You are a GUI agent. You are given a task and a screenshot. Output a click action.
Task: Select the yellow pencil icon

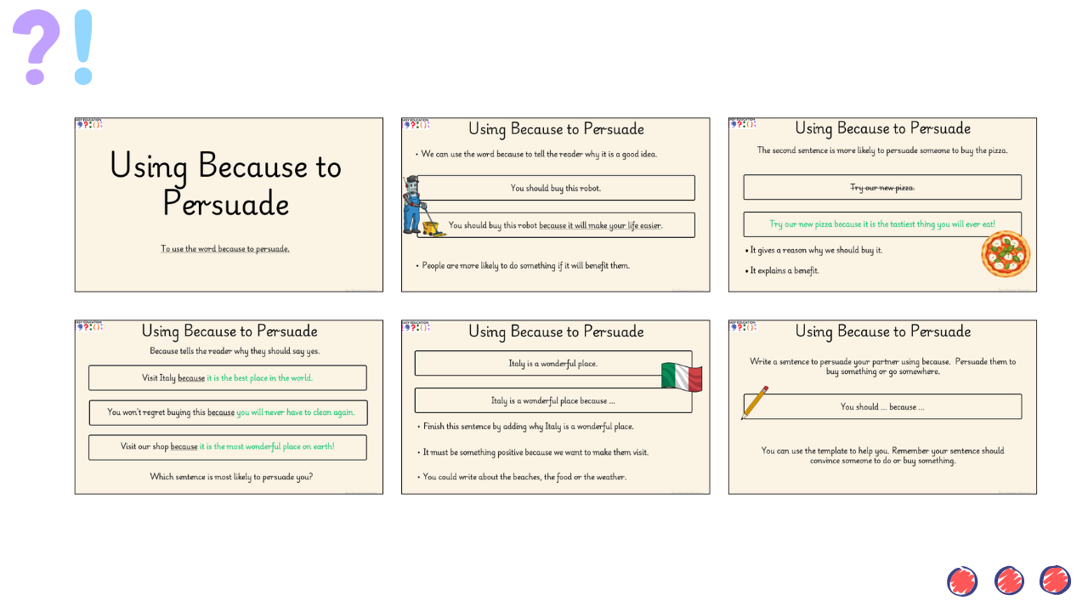point(755,402)
